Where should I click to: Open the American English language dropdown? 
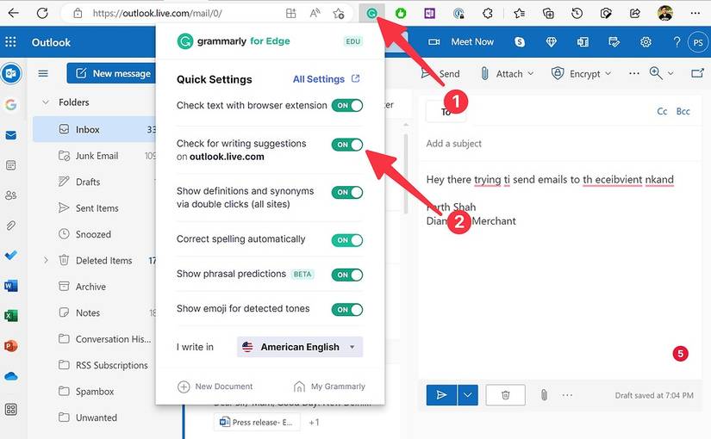[x=300, y=347]
